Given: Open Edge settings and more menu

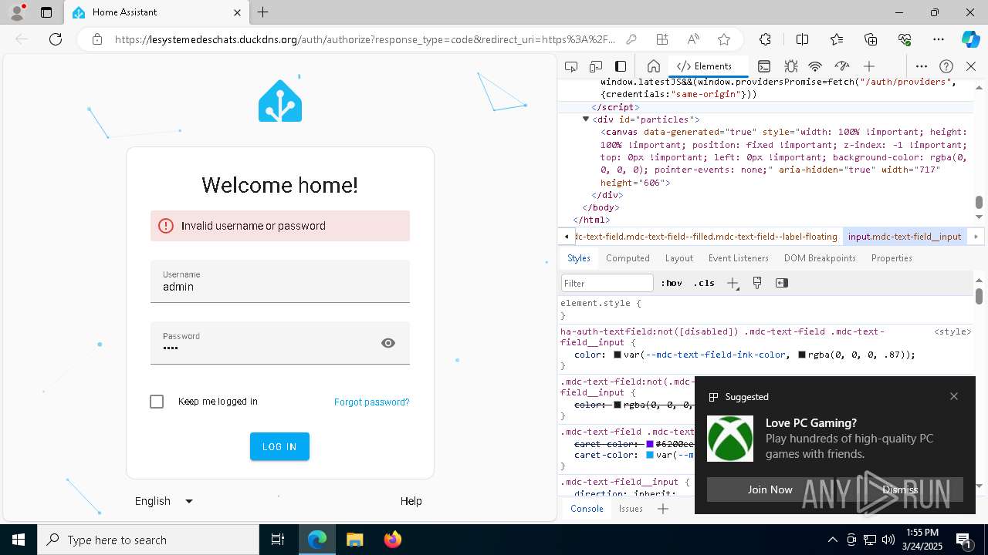Looking at the screenshot, I should (939, 39).
